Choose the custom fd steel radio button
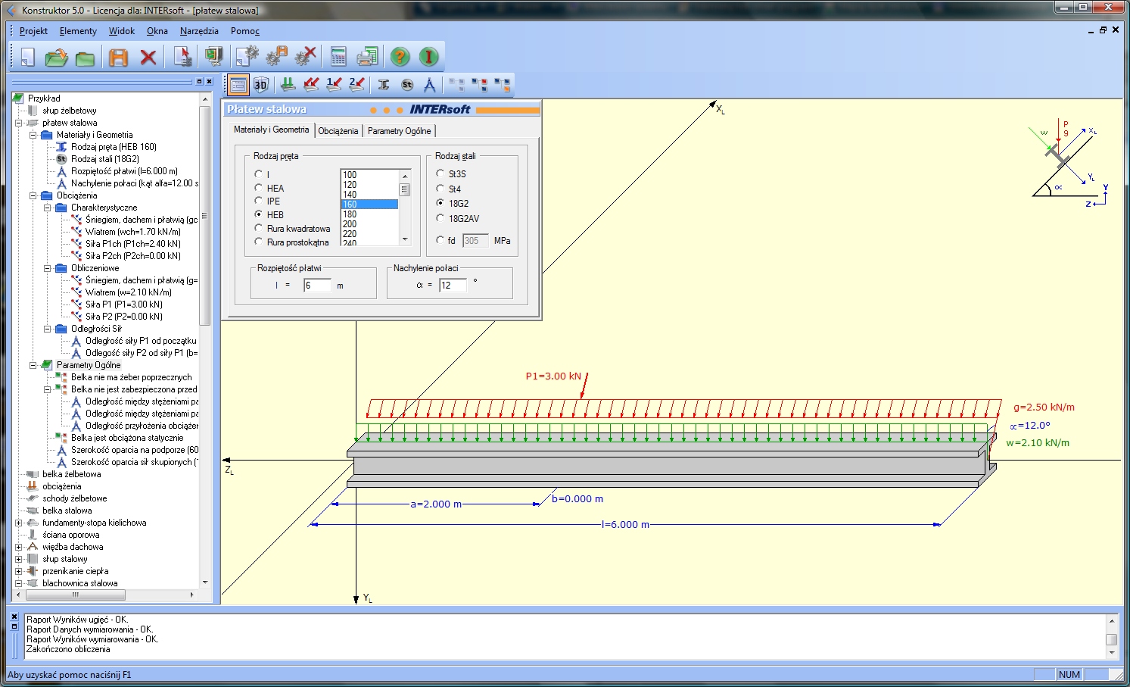This screenshot has height=687, width=1130. tap(440, 240)
